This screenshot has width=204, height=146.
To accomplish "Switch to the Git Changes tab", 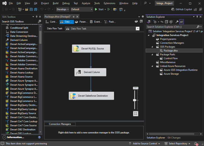I will [174, 138].
